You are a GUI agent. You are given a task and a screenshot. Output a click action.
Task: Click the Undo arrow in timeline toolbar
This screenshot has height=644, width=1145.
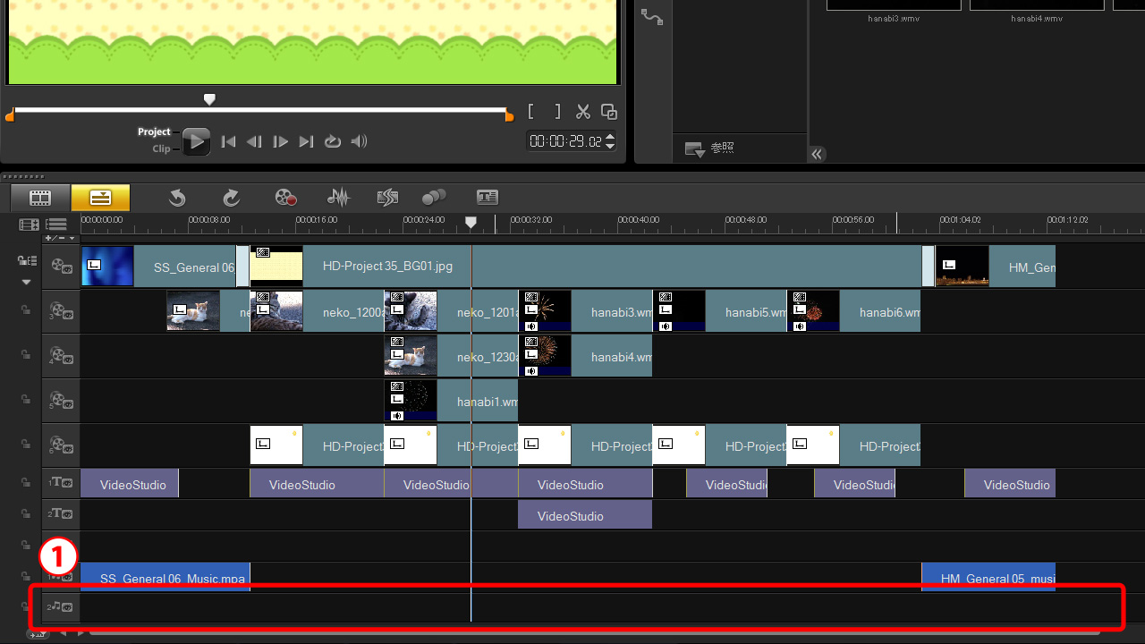[x=177, y=197]
